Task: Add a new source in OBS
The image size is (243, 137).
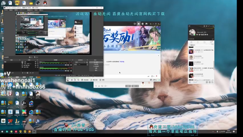Action: pos(22,73)
